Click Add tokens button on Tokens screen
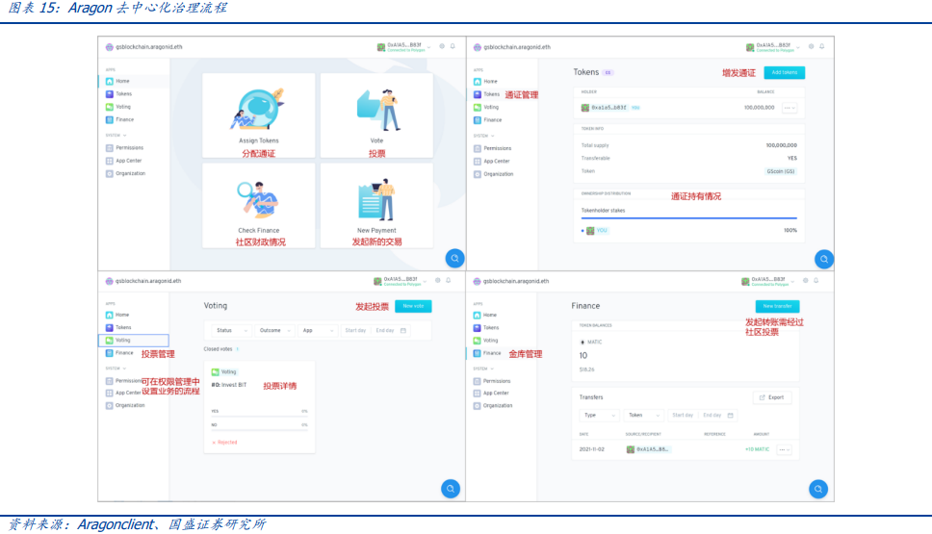This screenshot has width=932, height=534. click(x=784, y=72)
